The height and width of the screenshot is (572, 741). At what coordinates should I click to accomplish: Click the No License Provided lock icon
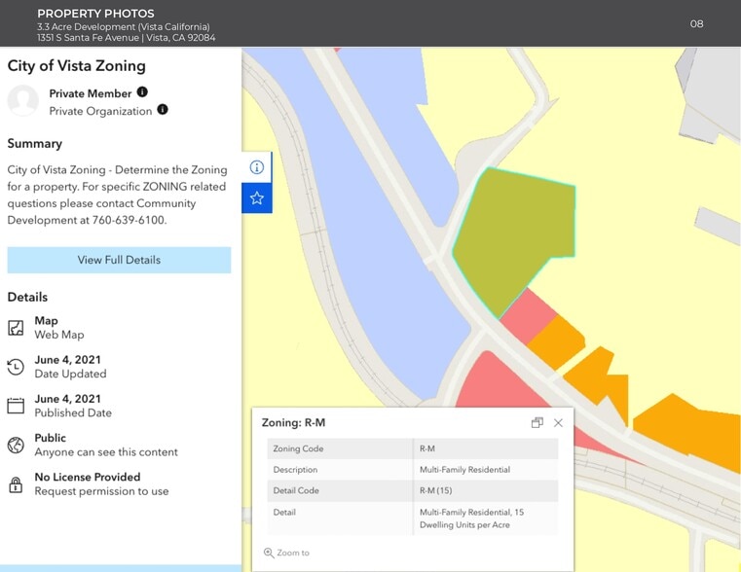click(16, 484)
